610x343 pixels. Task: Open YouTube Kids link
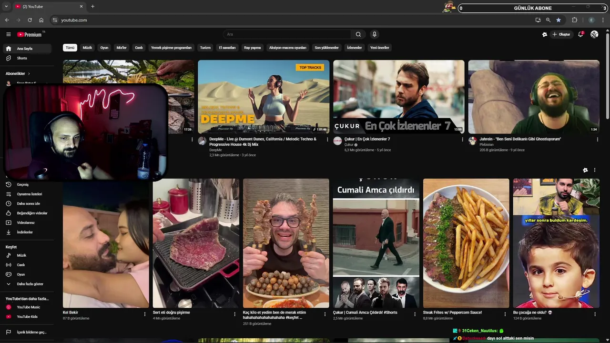click(27, 317)
